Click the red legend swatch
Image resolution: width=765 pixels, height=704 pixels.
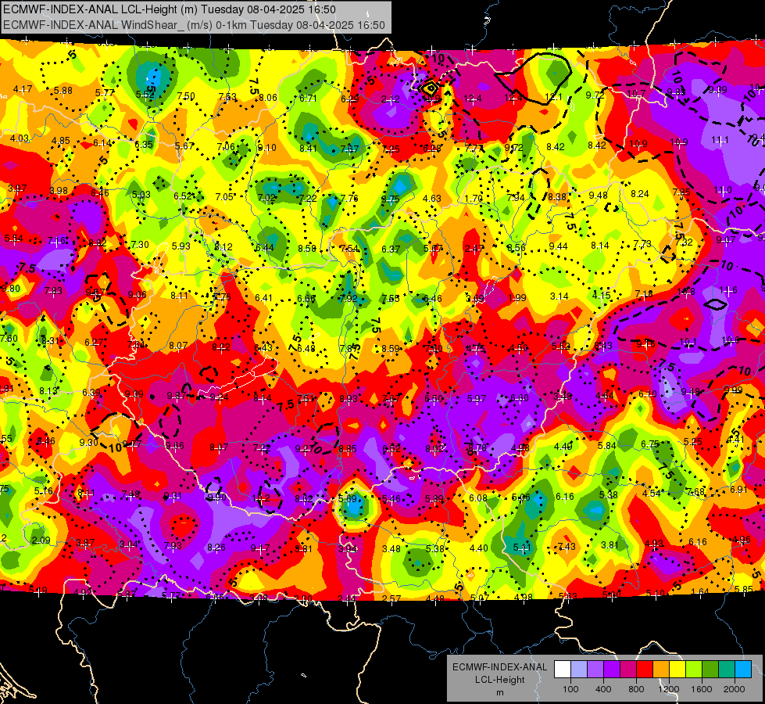click(x=645, y=670)
